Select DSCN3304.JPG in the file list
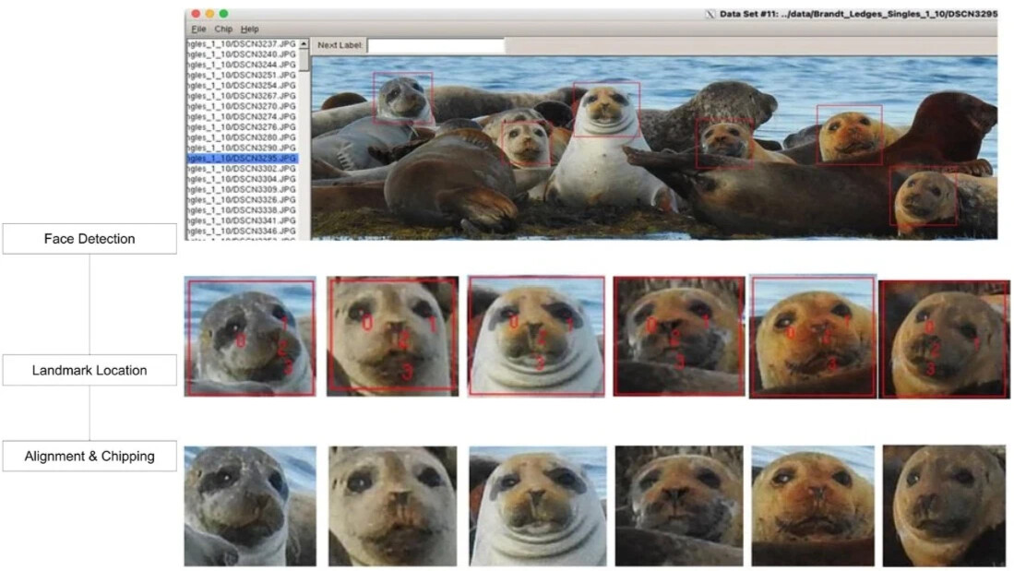Image resolution: width=1014 pixels, height=571 pixels. (242, 179)
